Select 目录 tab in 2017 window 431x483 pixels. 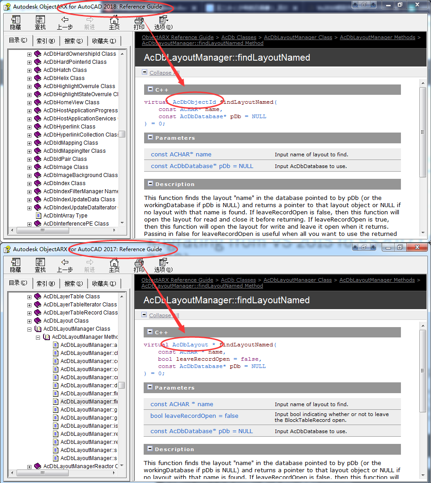pos(18,283)
